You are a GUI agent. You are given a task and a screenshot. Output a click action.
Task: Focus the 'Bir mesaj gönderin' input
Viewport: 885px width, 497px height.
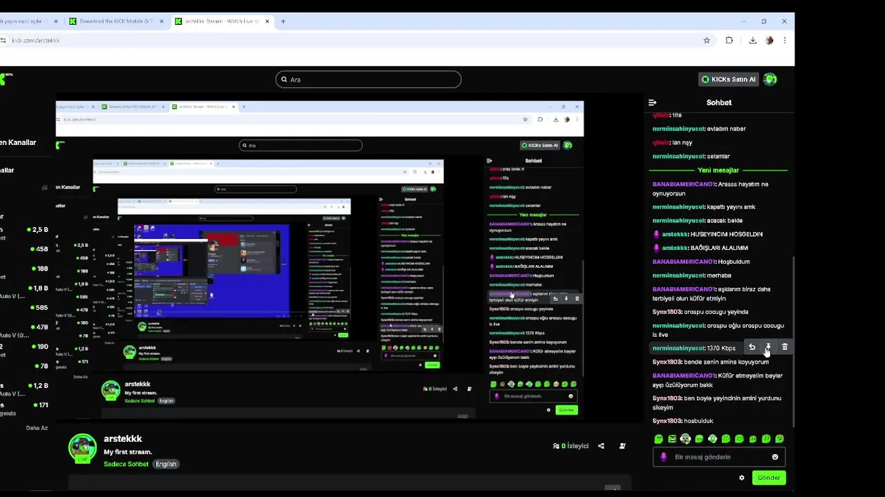point(719,457)
